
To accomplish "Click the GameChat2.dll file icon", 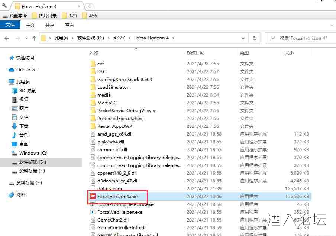I will pos(93,220).
